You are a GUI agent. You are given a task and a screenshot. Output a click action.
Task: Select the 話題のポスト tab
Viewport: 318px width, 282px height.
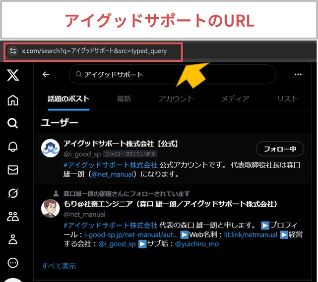pos(68,99)
